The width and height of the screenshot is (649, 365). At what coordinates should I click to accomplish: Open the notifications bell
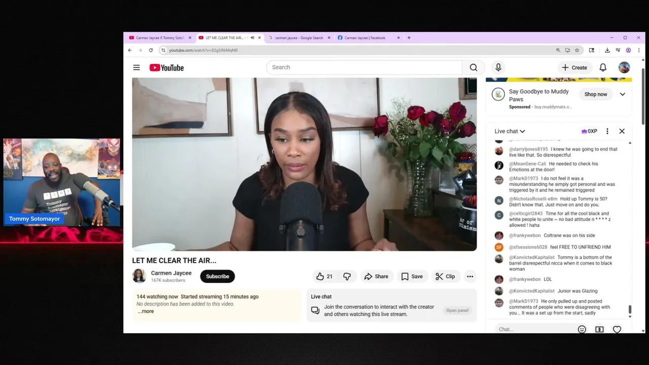(603, 67)
